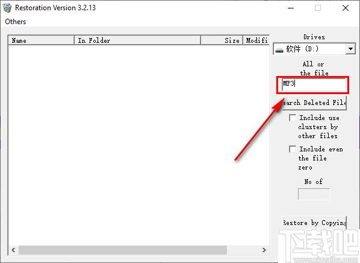
Task: Sort by Modified column header
Action: (x=256, y=40)
